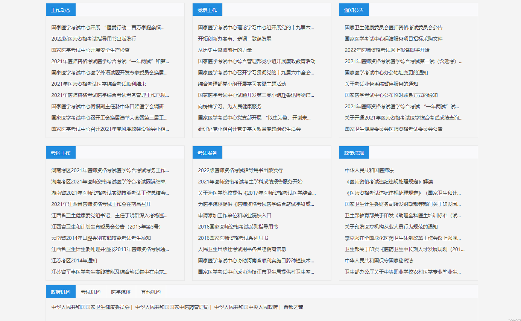Open 中华人民共和国中央人民政府 link
Image resolution: width=521 pixels, height=321 pixels.
click(x=246, y=307)
